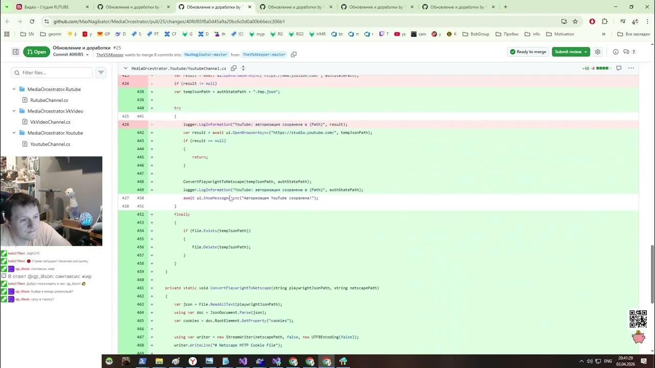Click the TheVSAKeeper author link
The width and height of the screenshot is (655, 368).
coord(110,55)
